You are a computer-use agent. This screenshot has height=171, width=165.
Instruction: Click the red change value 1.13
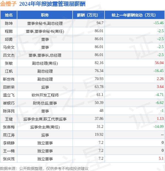pyautogui.click(x=160, y=118)
